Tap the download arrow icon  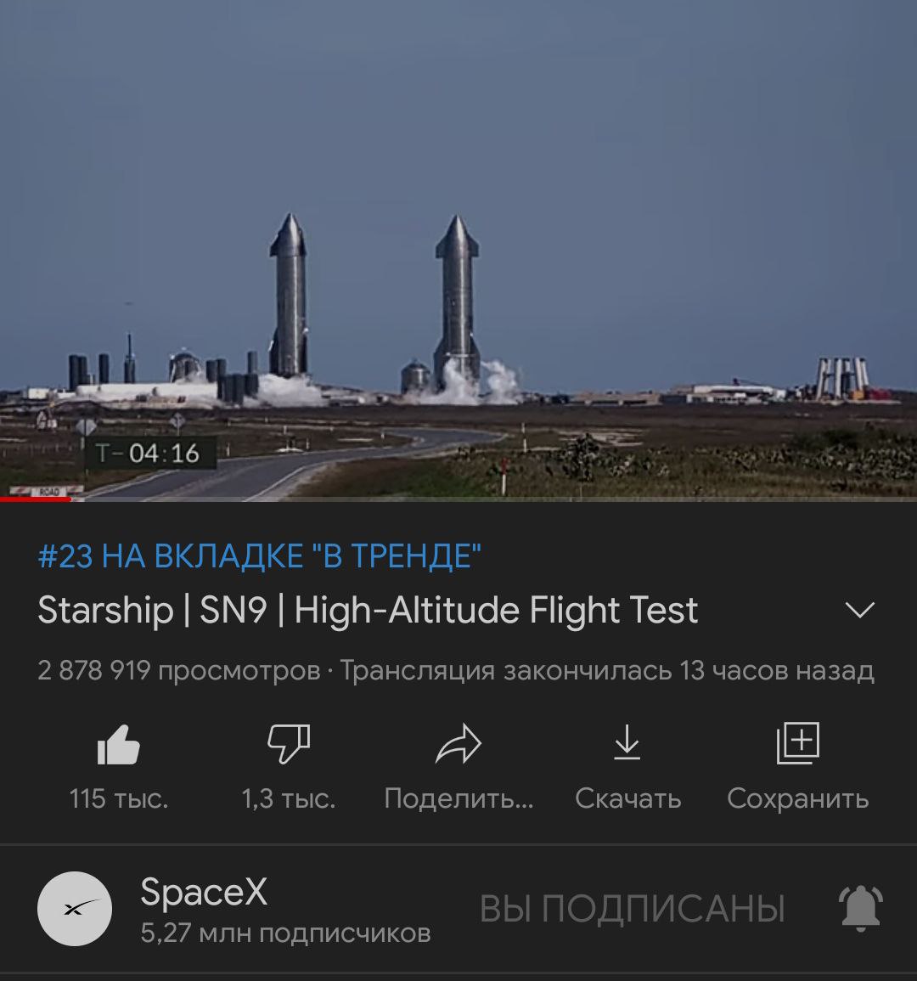pyautogui.click(x=627, y=742)
